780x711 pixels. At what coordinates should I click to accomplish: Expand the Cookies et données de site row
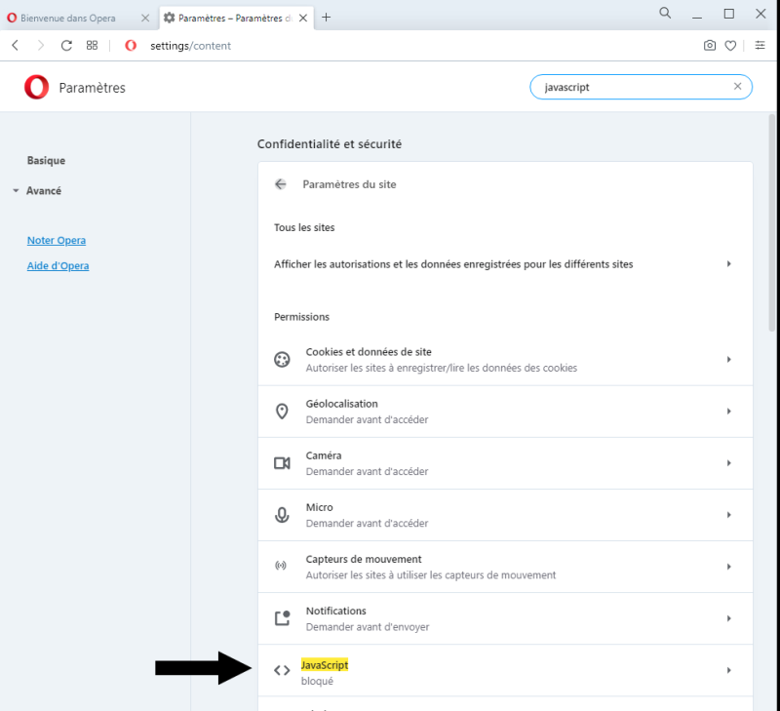tap(505, 359)
